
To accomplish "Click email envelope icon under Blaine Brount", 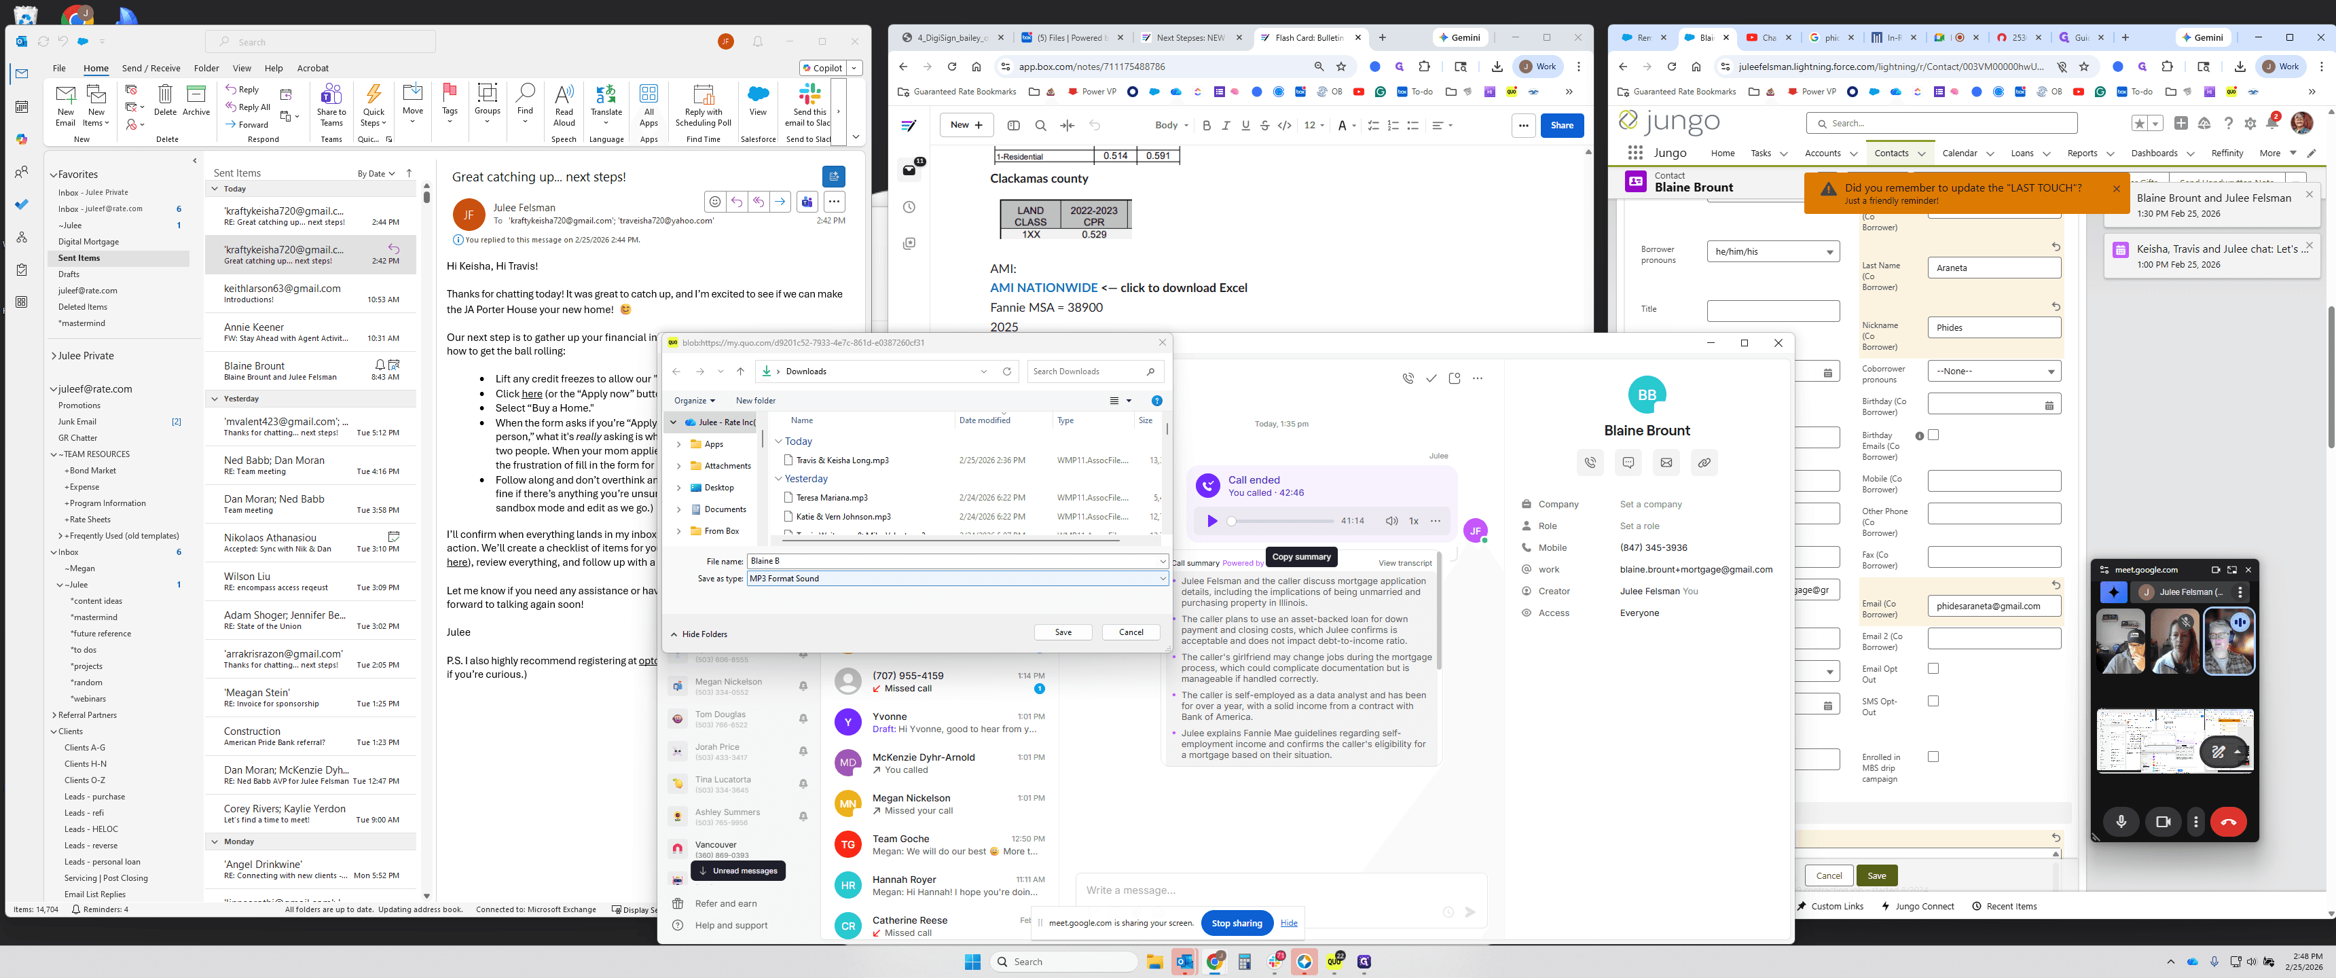I will pyautogui.click(x=1666, y=463).
